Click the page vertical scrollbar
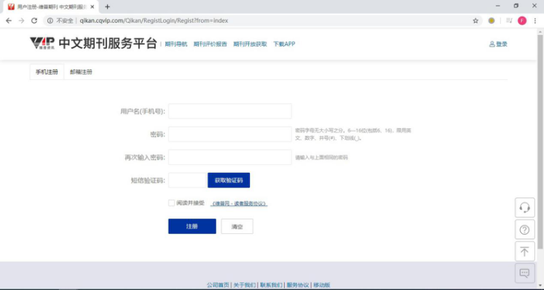The width and height of the screenshot is (544, 290). [x=540, y=142]
